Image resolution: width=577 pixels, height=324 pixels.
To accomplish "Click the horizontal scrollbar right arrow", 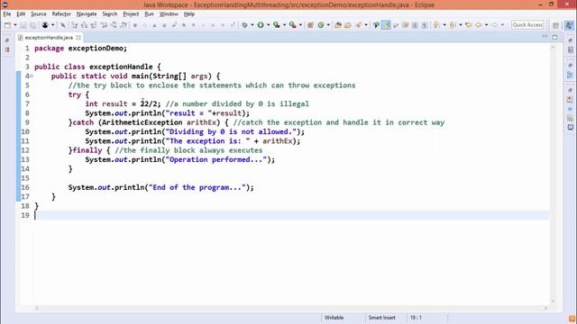I will point(546,308).
